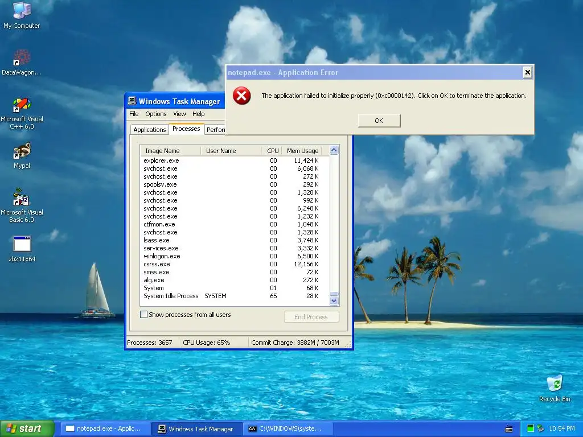Click OK in the Application Error dialog
This screenshot has height=437, width=583.
379,121
